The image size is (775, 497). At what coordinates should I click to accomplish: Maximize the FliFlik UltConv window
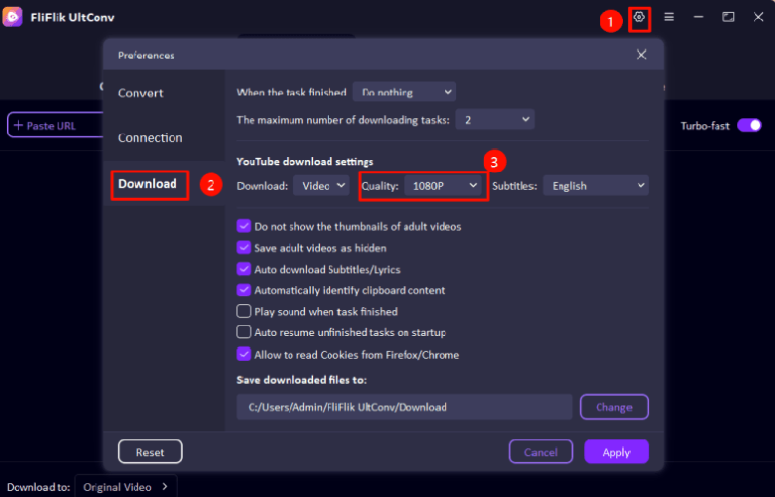(x=728, y=17)
